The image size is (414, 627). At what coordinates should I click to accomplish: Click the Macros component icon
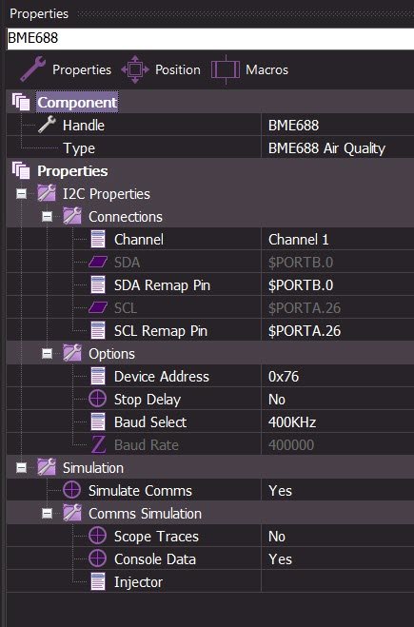point(226,69)
